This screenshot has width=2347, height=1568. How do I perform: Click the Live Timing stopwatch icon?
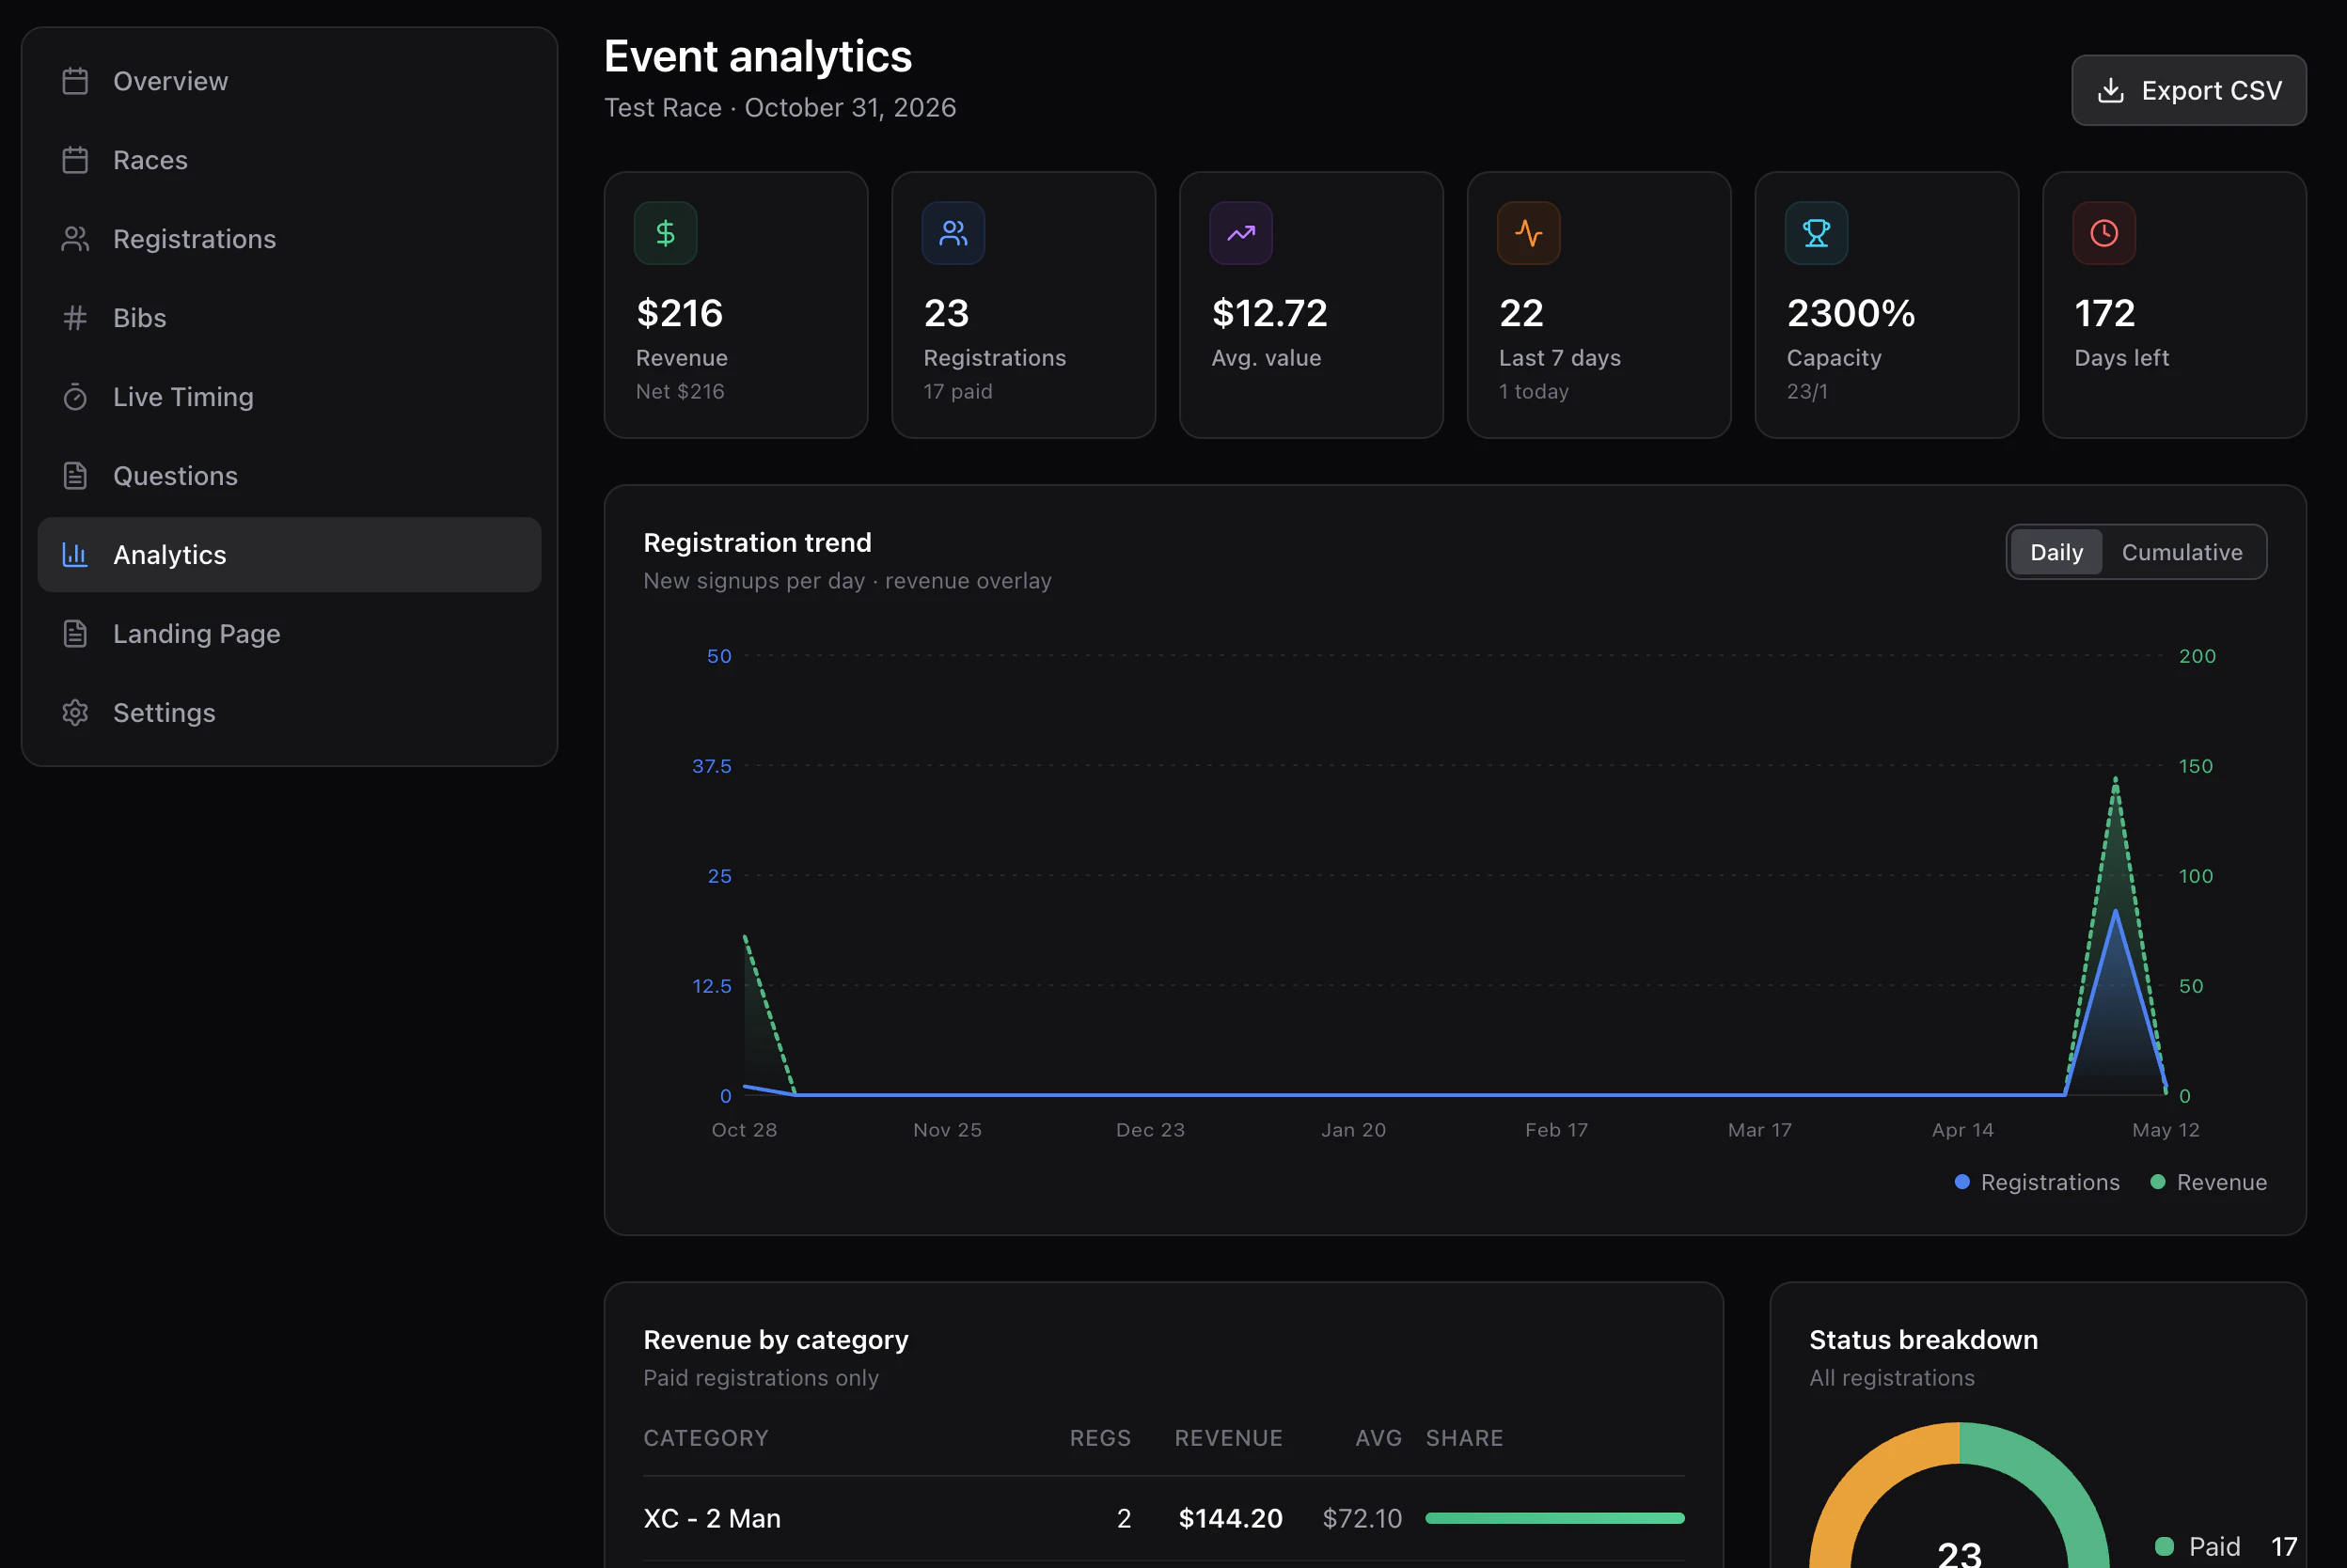(x=75, y=397)
